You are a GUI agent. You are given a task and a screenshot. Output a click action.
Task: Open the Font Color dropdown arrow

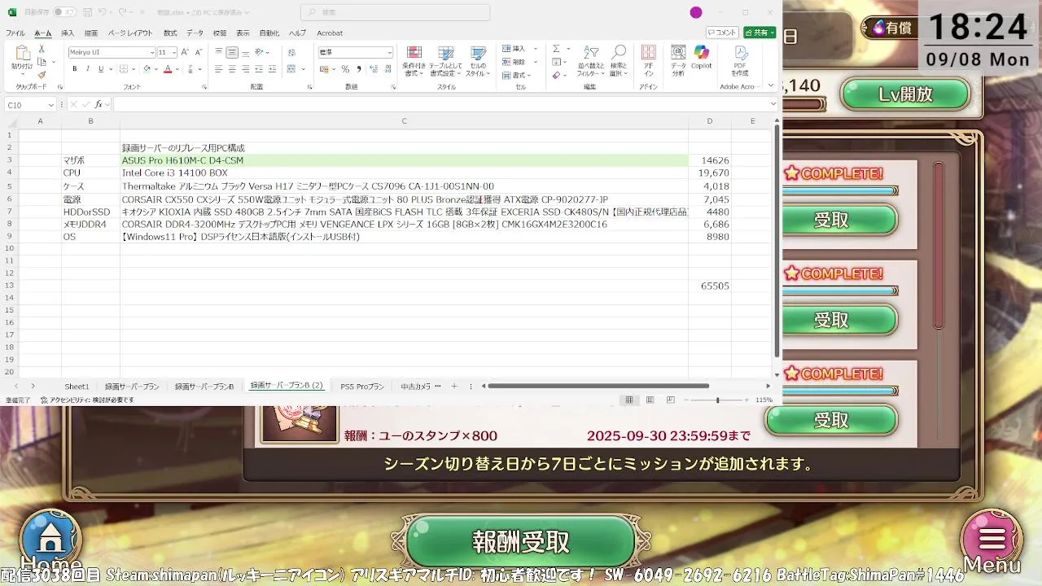tap(176, 69)
